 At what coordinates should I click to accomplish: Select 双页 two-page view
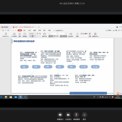[x=56, y=36]
